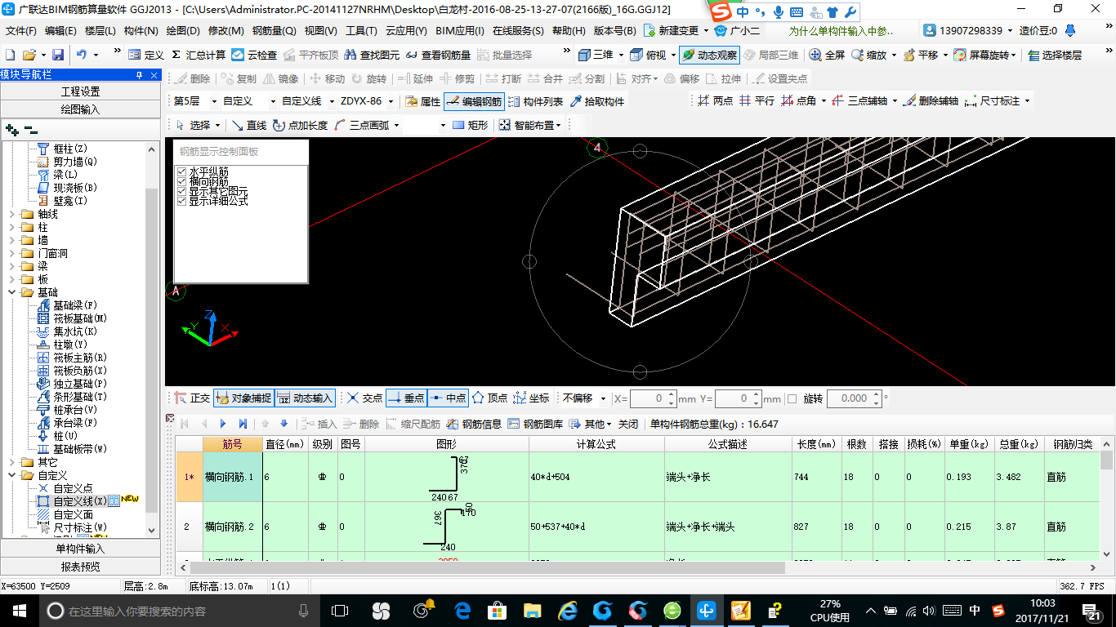Click 全屏 full screen icon

827,55
